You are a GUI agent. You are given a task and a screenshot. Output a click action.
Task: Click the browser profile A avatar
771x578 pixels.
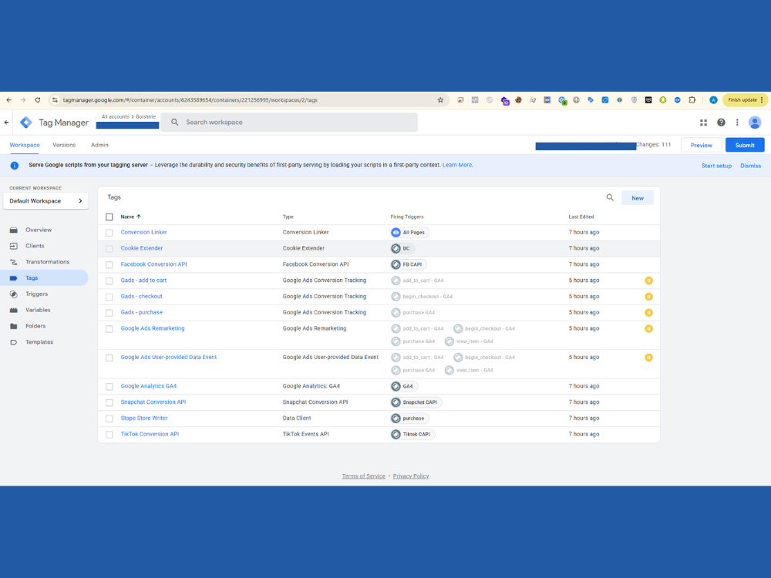713,99
